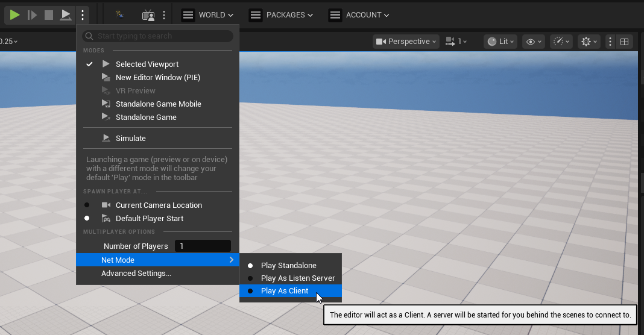Open viewport toolbar three-dot overflow
The image size is (644, 335).
click(610, 42)
